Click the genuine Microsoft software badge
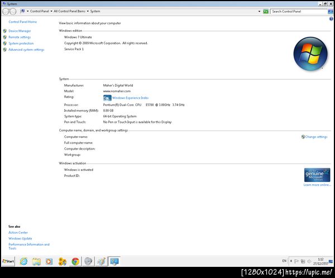This screenshot has height=278, width=335. tap(317, 175)
